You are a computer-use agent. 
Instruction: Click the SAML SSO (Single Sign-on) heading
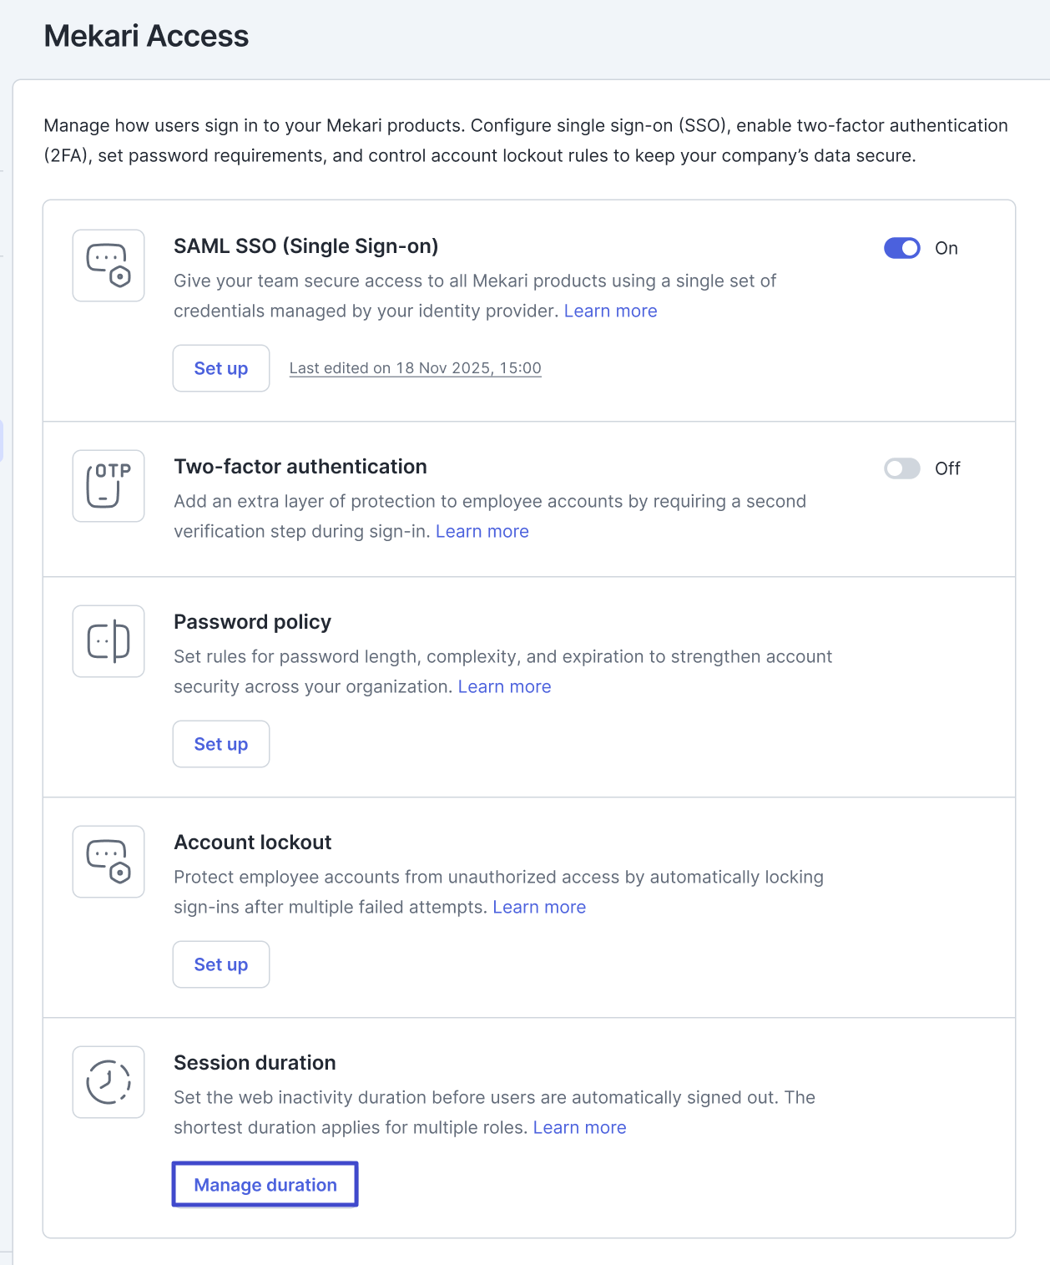(305, 246)
